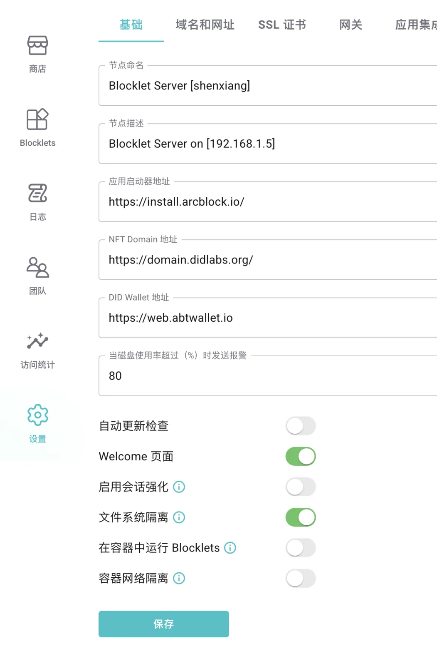Click the DID Wallet 地址 input field
Screen dimensions: 437x666
tap(268, 318)
